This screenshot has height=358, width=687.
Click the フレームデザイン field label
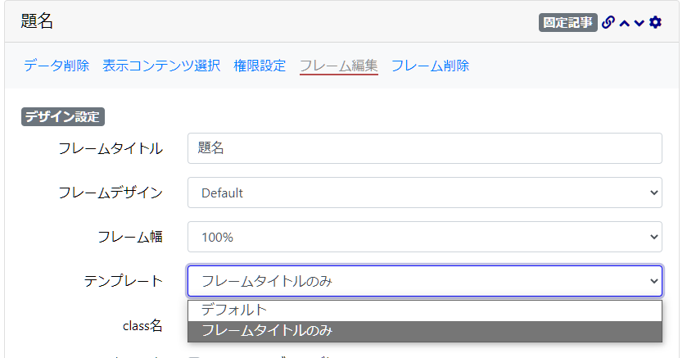pos(111,193)
